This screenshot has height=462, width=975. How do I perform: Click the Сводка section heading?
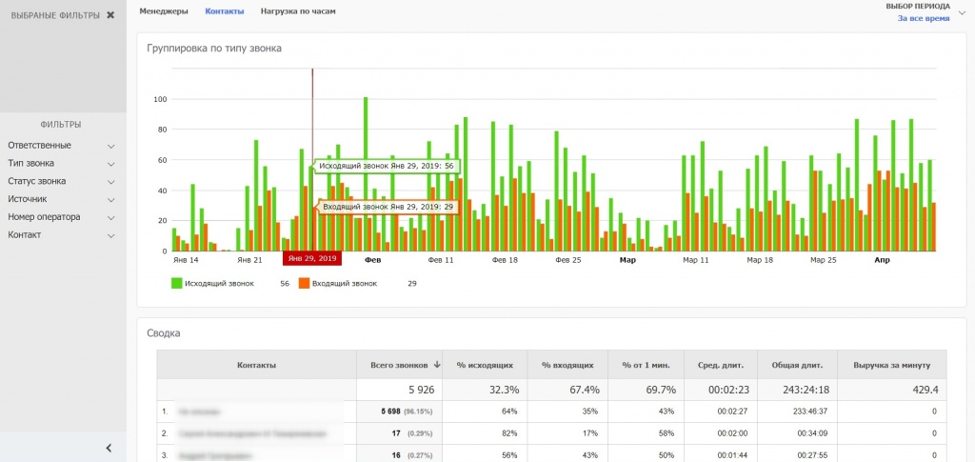tap(164, 333)
